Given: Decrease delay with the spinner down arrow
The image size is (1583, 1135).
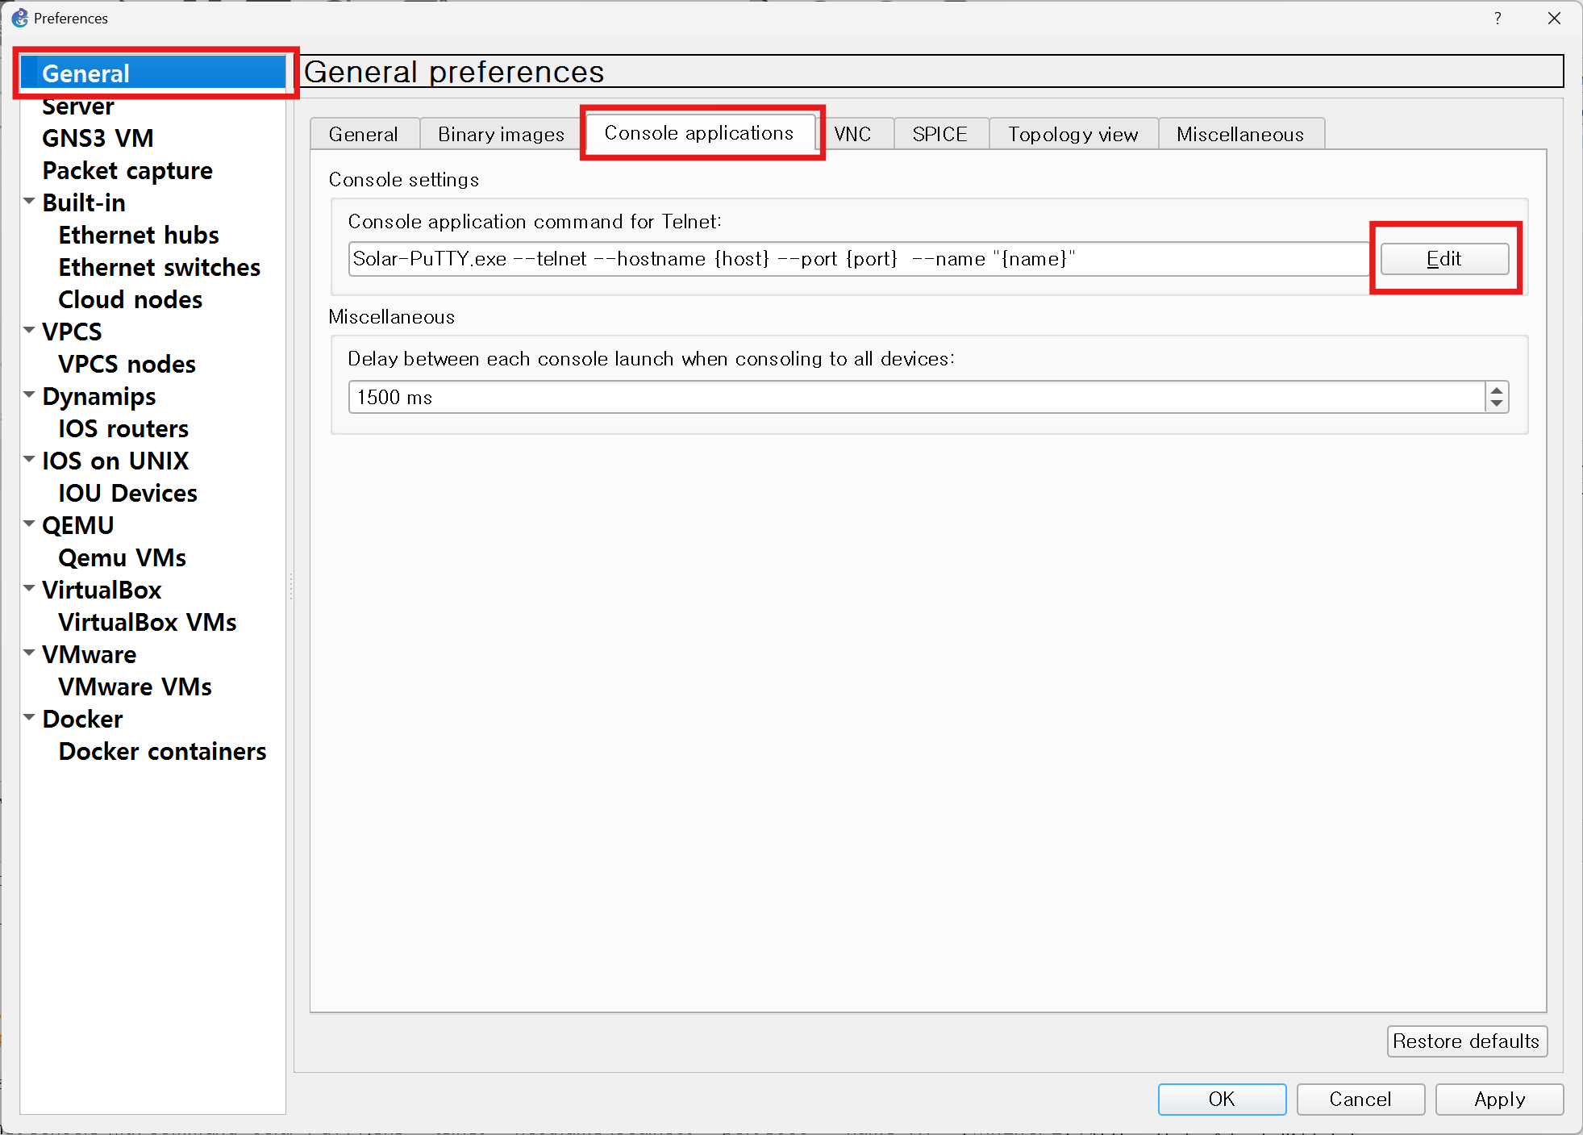Looking at the screenshot, I should 1496,403.
